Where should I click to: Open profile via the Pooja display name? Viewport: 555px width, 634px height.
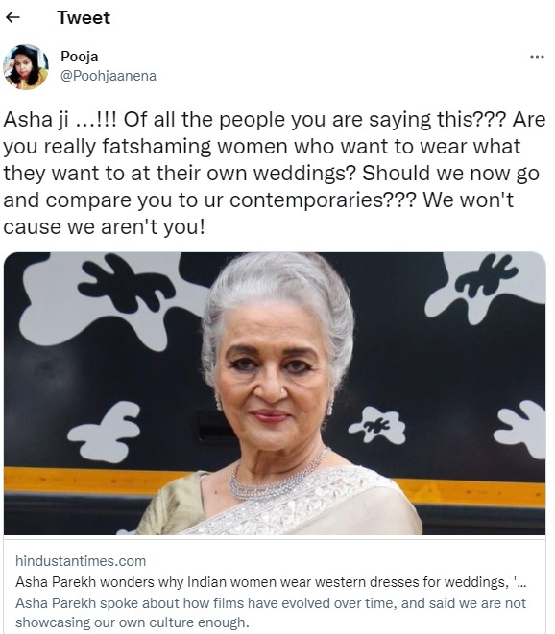click(80, 57)
